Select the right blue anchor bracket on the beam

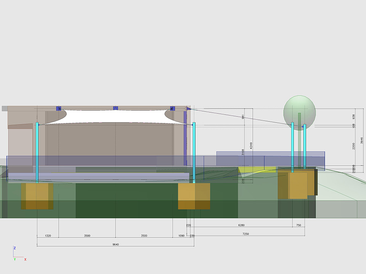(x=172, y=108)
